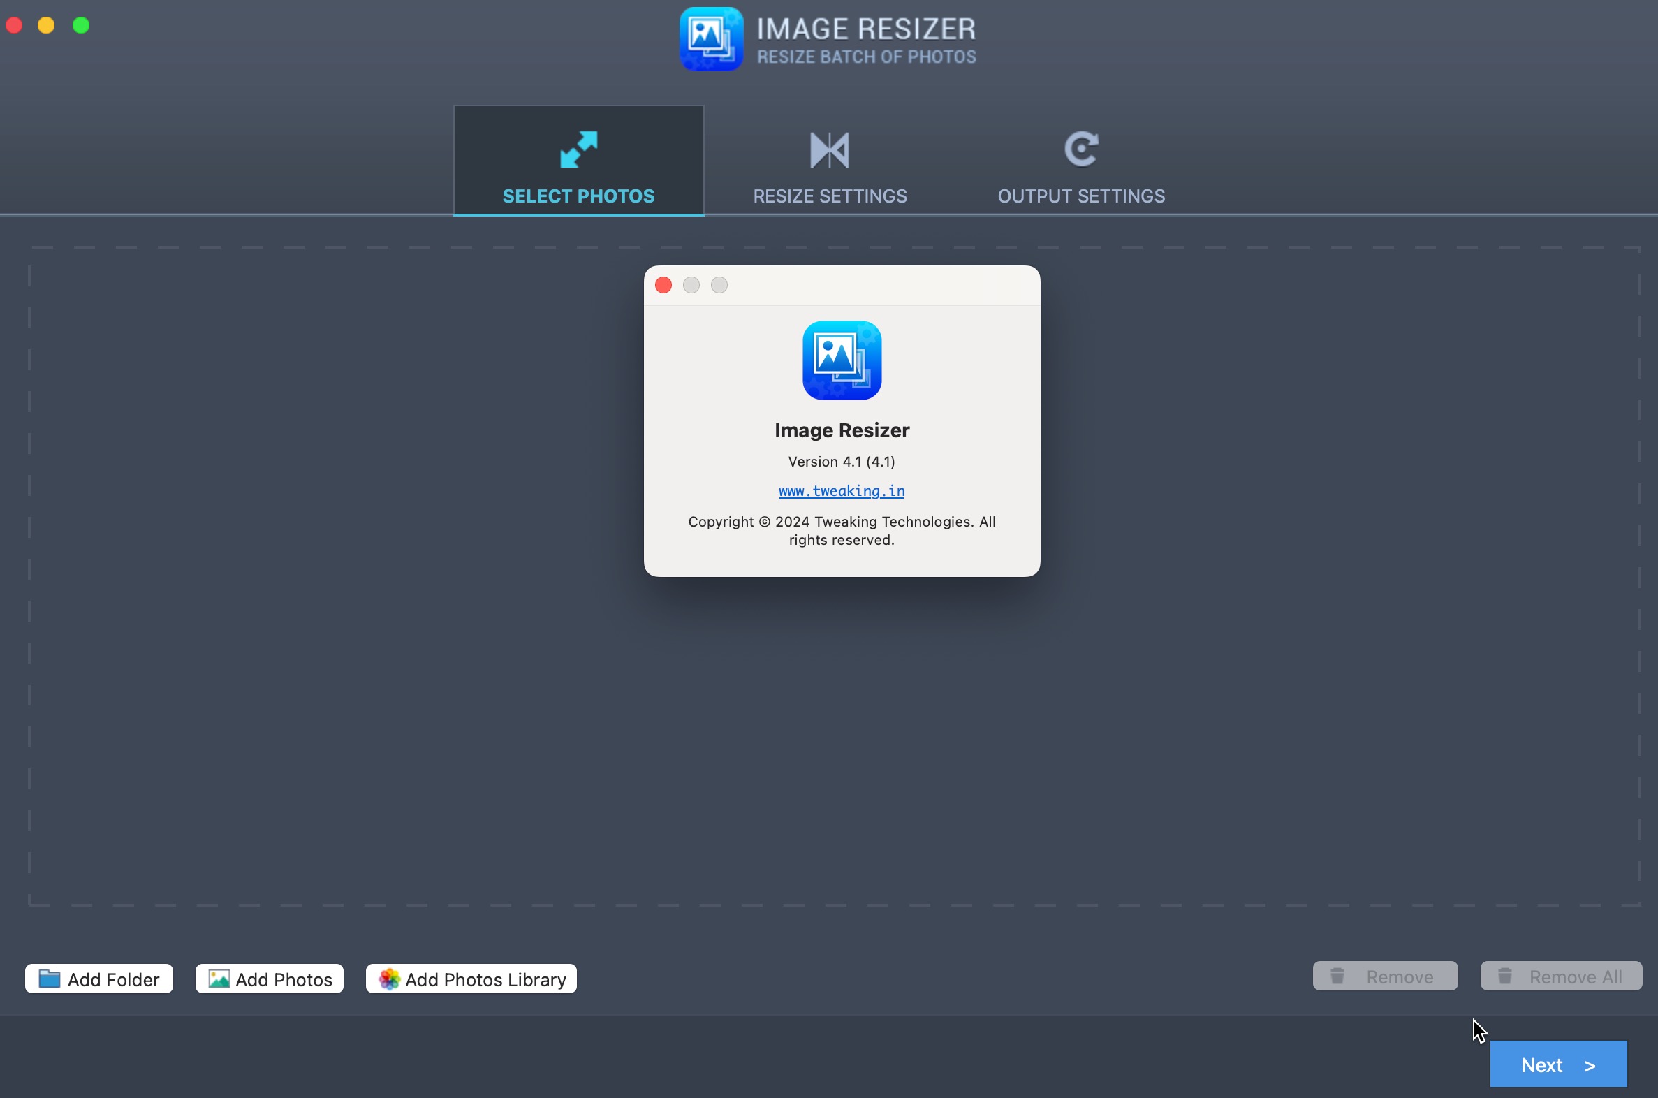
Task: Click the 'Version 4.1 (4.1)' text
Action: point(842,462)
